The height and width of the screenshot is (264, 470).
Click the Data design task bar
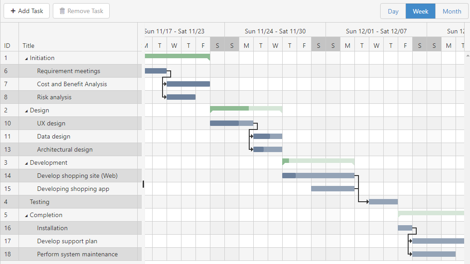click(x=268, y=136)
